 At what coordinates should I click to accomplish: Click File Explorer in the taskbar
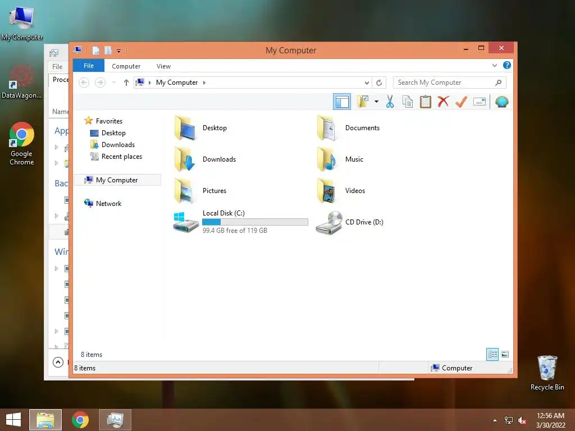point(45,420)
